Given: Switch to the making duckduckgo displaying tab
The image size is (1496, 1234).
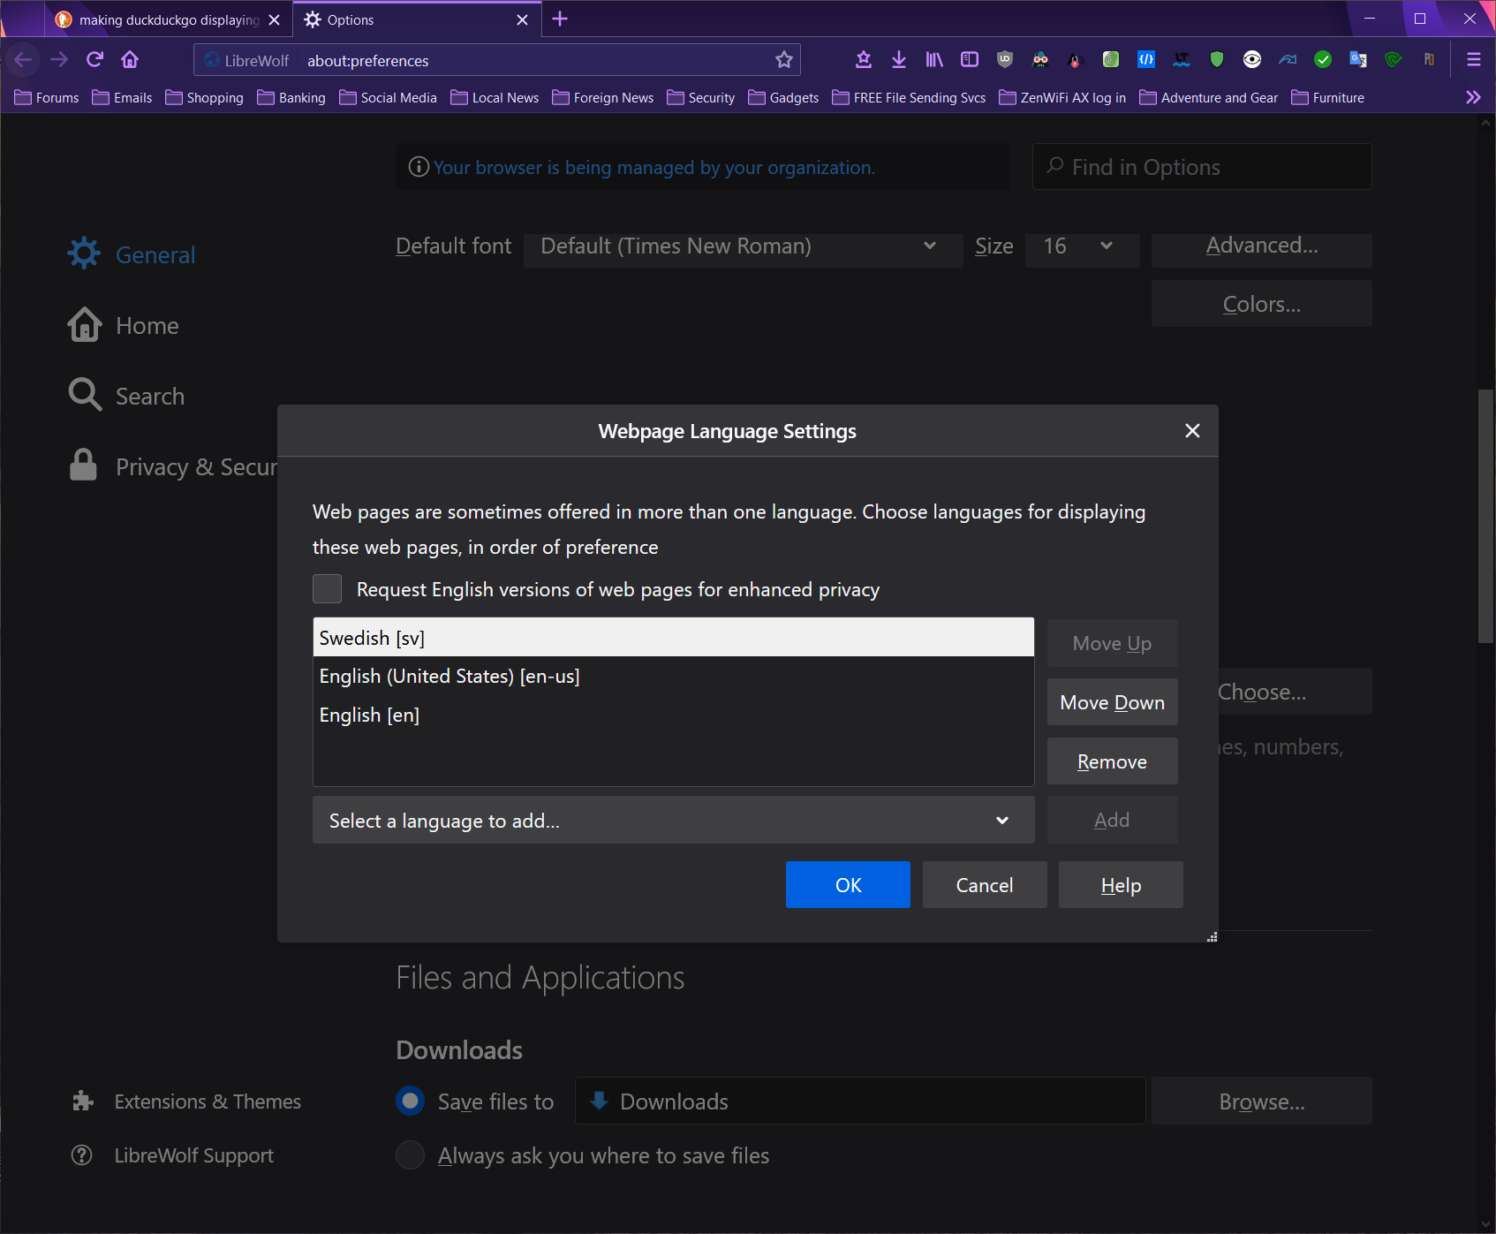Looking at the screenshot, I should coord(168,19).
